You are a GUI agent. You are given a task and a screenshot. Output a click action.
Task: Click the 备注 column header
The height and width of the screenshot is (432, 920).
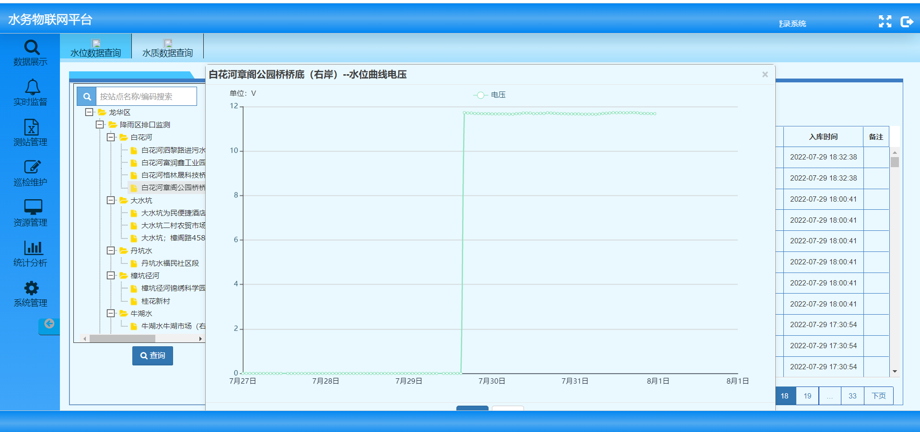[876, 136]
